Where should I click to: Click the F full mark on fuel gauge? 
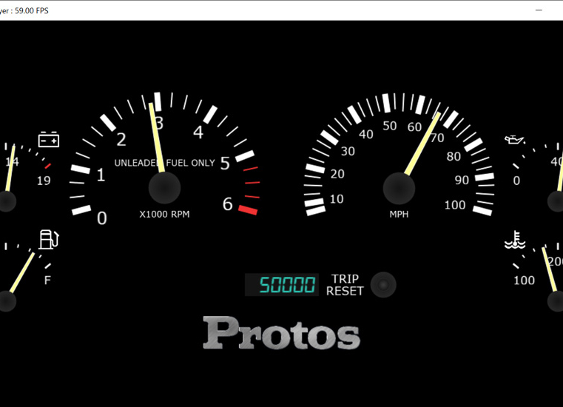48,280
